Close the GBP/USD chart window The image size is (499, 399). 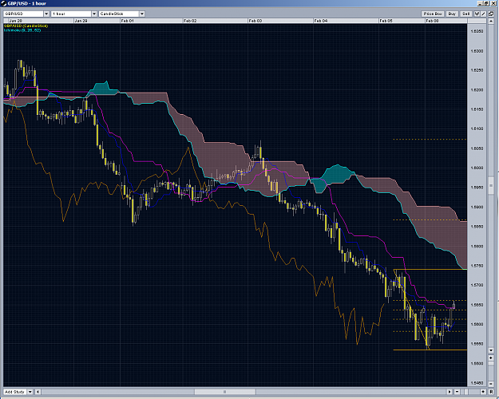(x=493, y=3)
